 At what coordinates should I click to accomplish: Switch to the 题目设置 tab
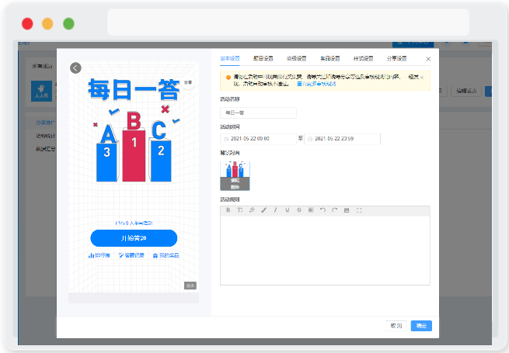pyautogui.click(x=263, y=59)
